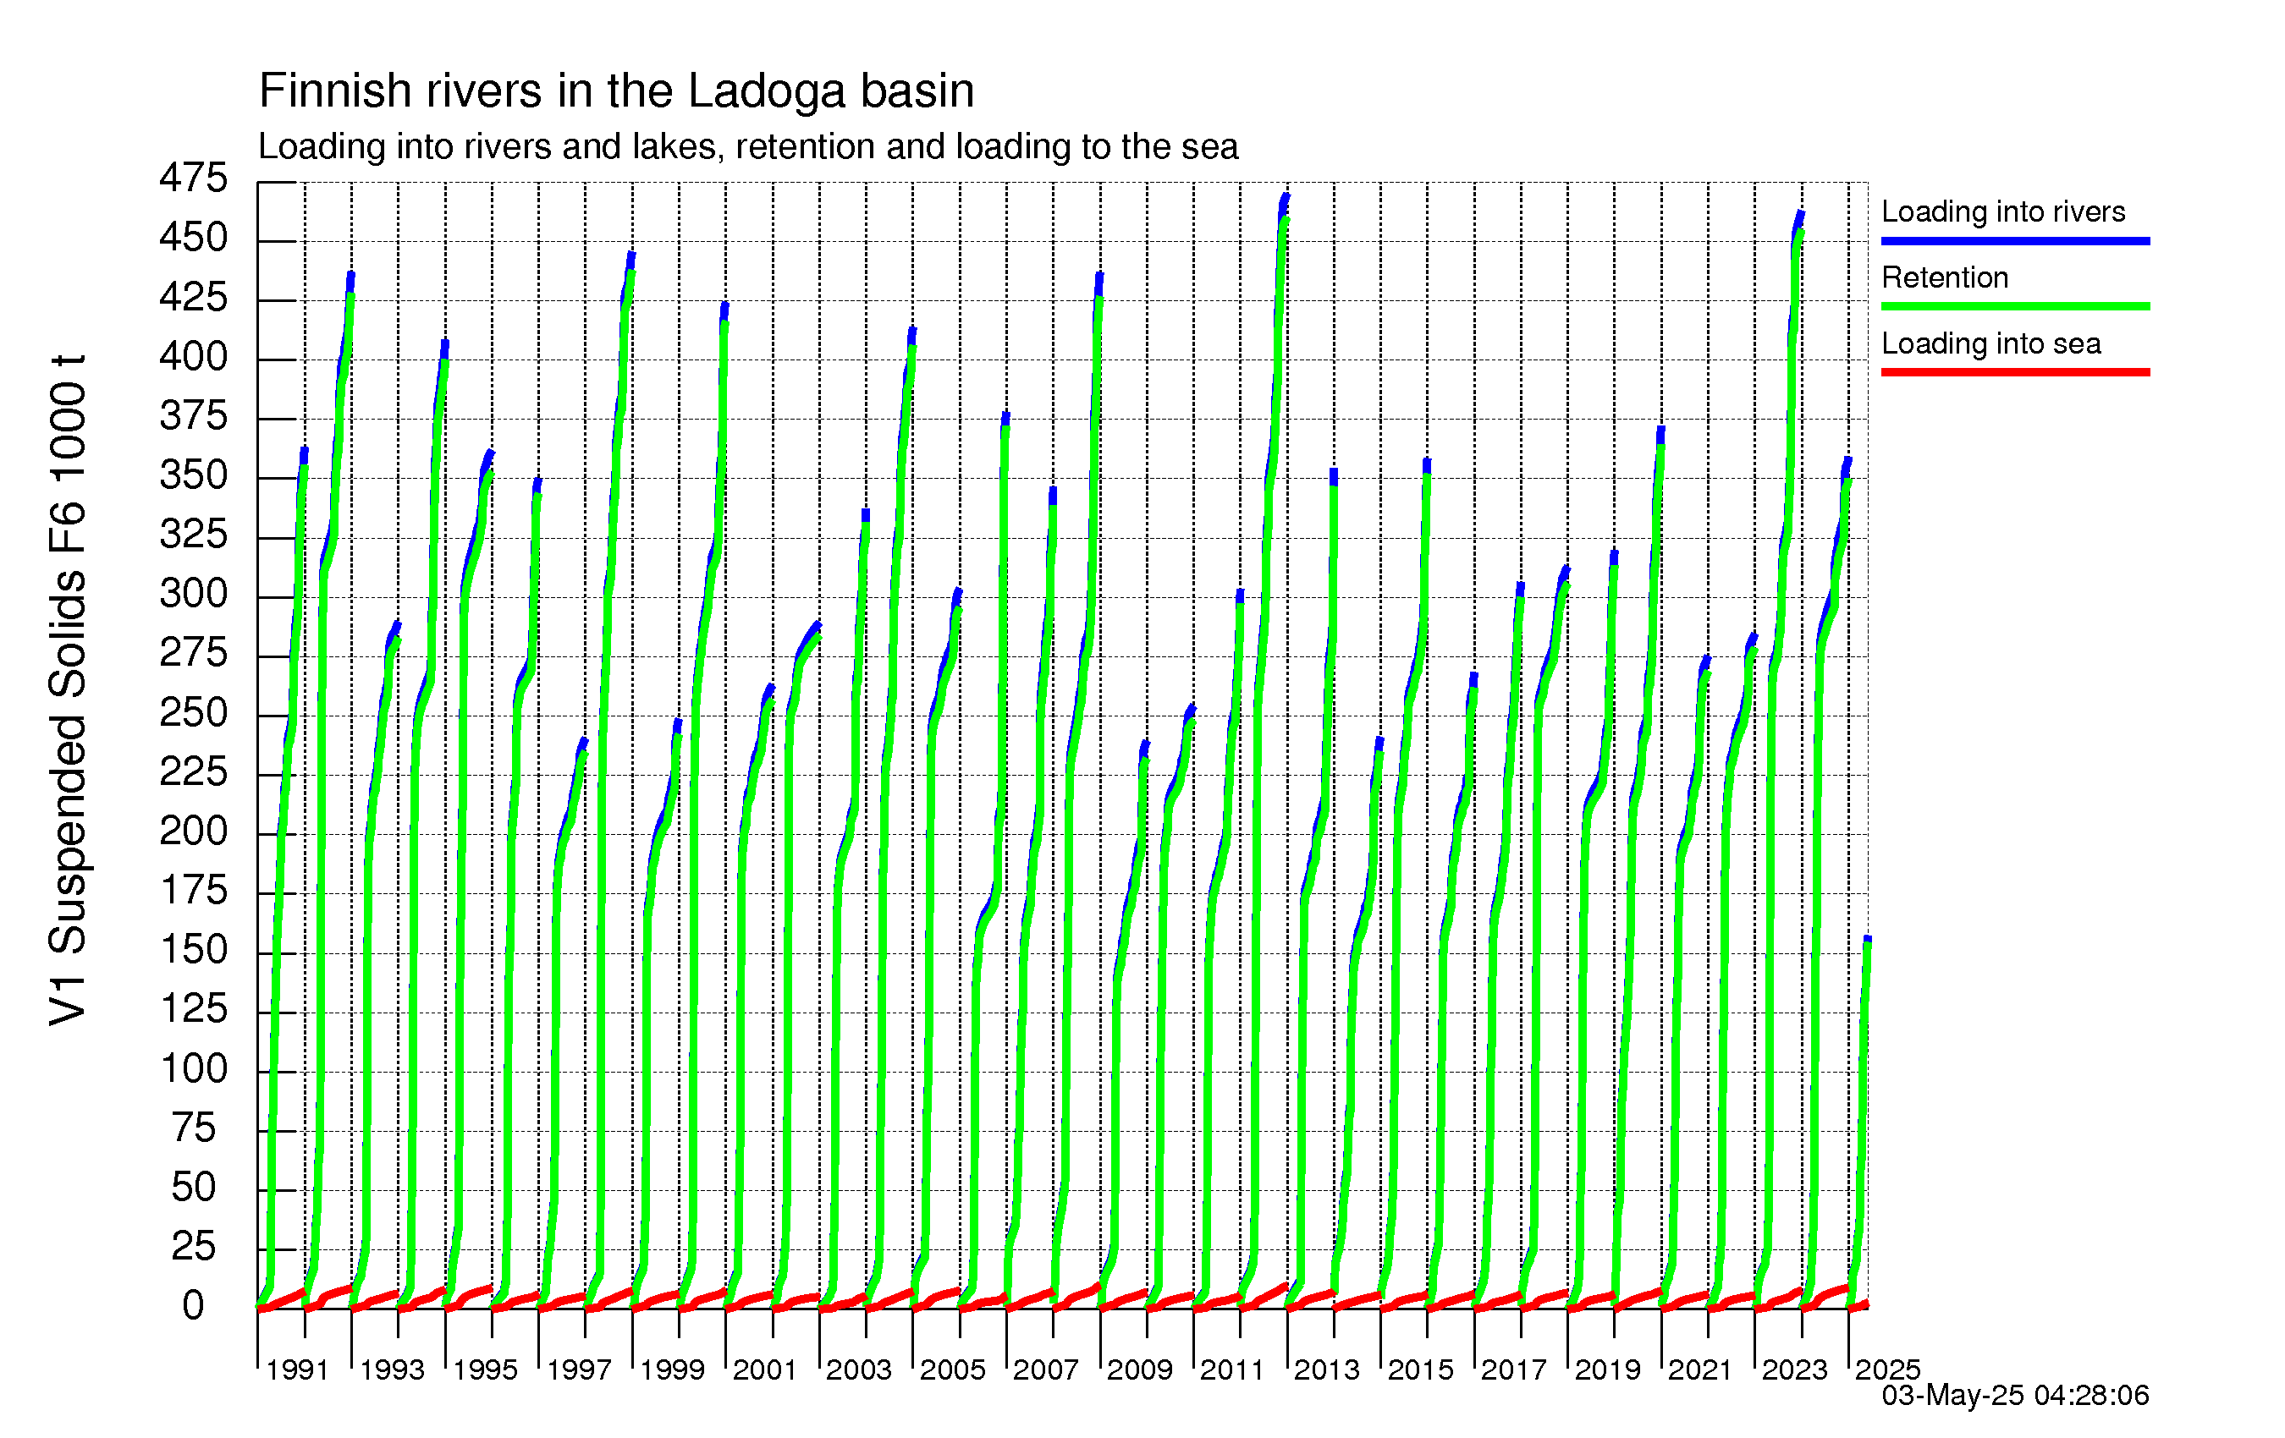Click the x-axis year label 1991

click(x=297, y=1369)
